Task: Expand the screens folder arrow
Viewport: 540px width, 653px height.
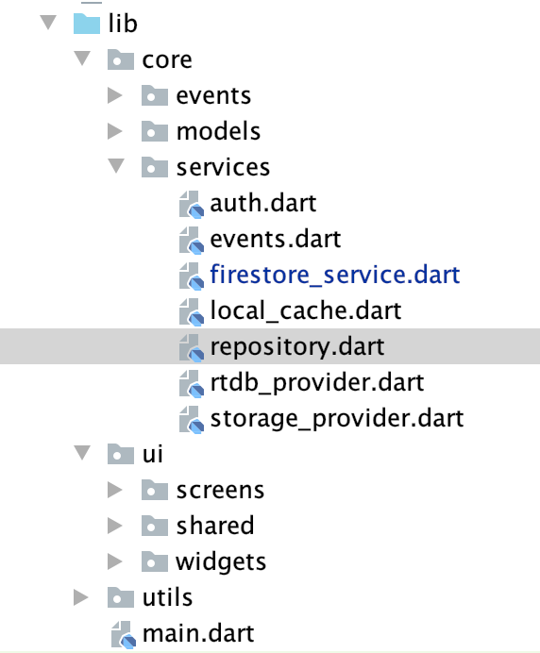Action: tap(114, 490)
